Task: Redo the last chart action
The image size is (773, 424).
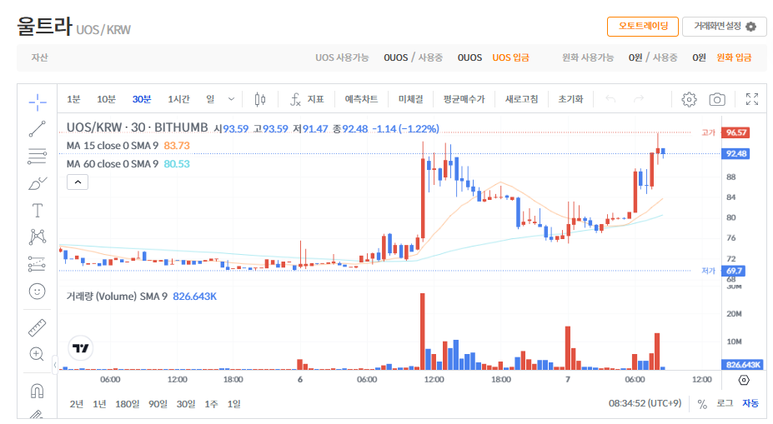Action: point(639,99)
